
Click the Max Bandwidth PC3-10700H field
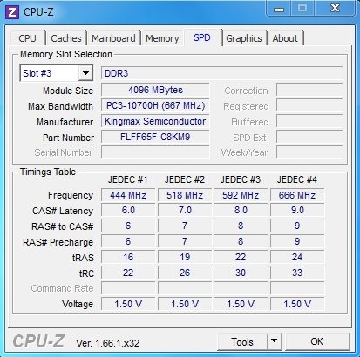coord(155,105)
